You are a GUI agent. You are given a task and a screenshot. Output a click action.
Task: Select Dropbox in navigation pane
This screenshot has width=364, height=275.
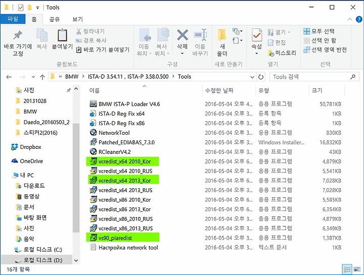coord(26,147)
